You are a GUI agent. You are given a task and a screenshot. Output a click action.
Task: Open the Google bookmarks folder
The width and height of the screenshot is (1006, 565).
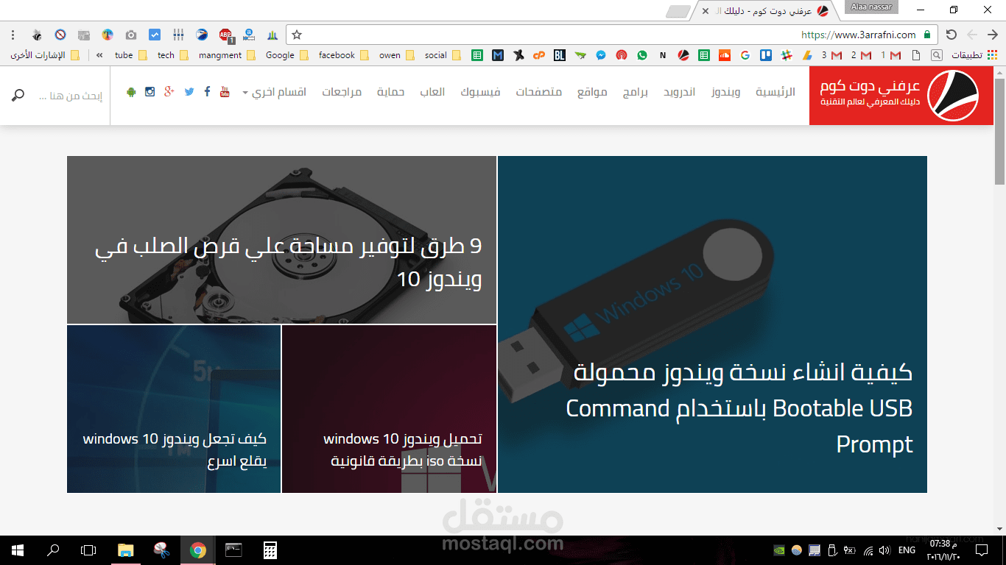coord(286,55)
